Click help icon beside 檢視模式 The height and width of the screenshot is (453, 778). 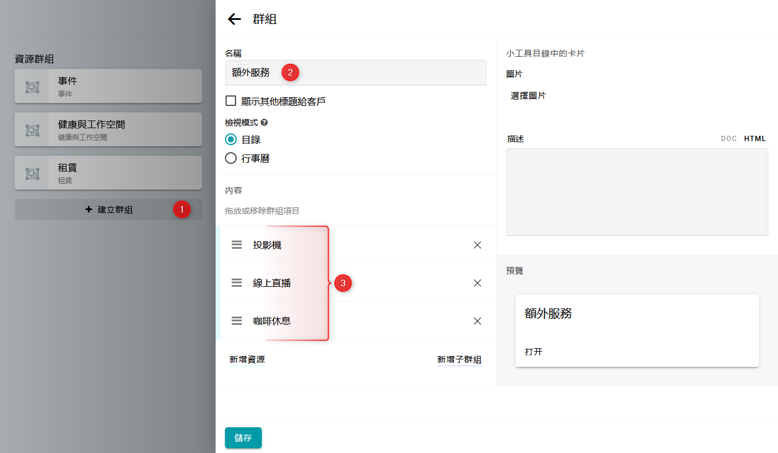click(x=264, y=123)
